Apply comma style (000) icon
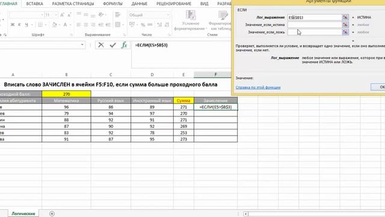This screenshot has width=385, height=217. tap(150, 25)
